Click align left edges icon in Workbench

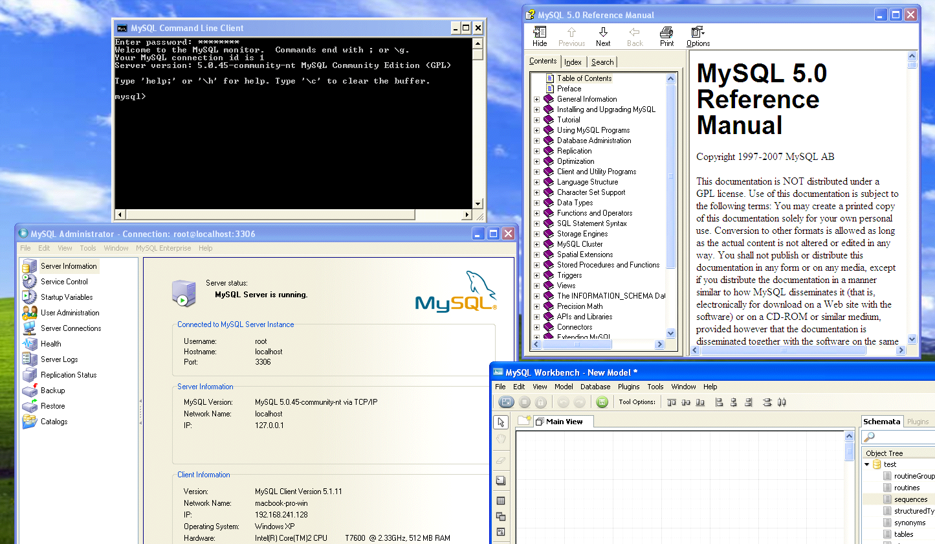click(719, 402)
